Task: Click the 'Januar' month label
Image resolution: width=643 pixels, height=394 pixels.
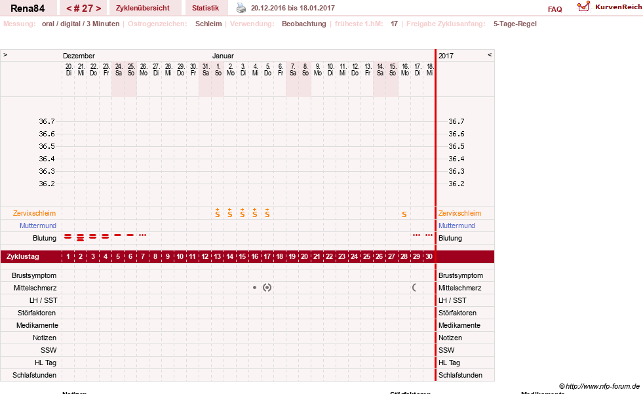Action: point(223,56)
